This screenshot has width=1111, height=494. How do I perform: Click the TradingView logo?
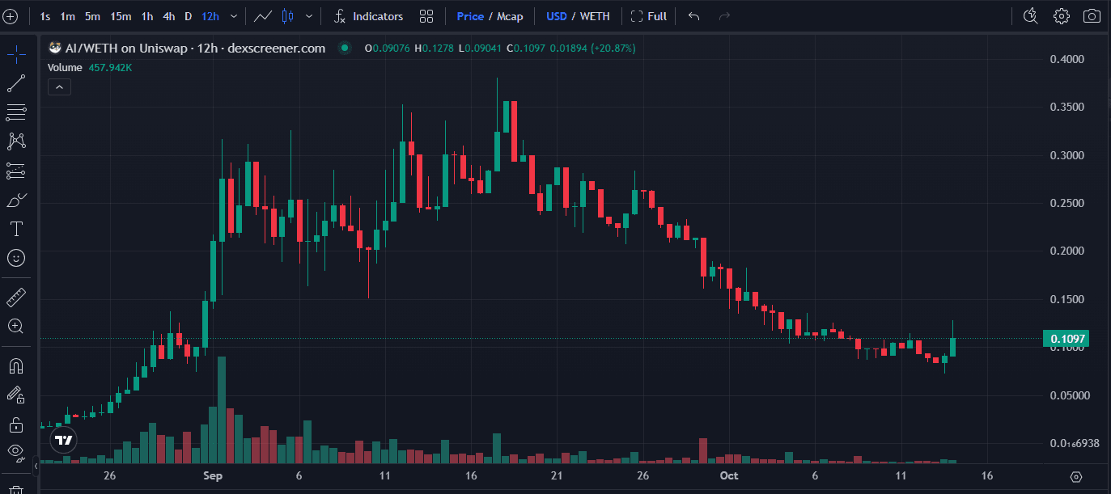[63, 441]
